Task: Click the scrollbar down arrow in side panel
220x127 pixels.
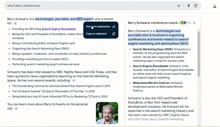Action: coord(199,125)
